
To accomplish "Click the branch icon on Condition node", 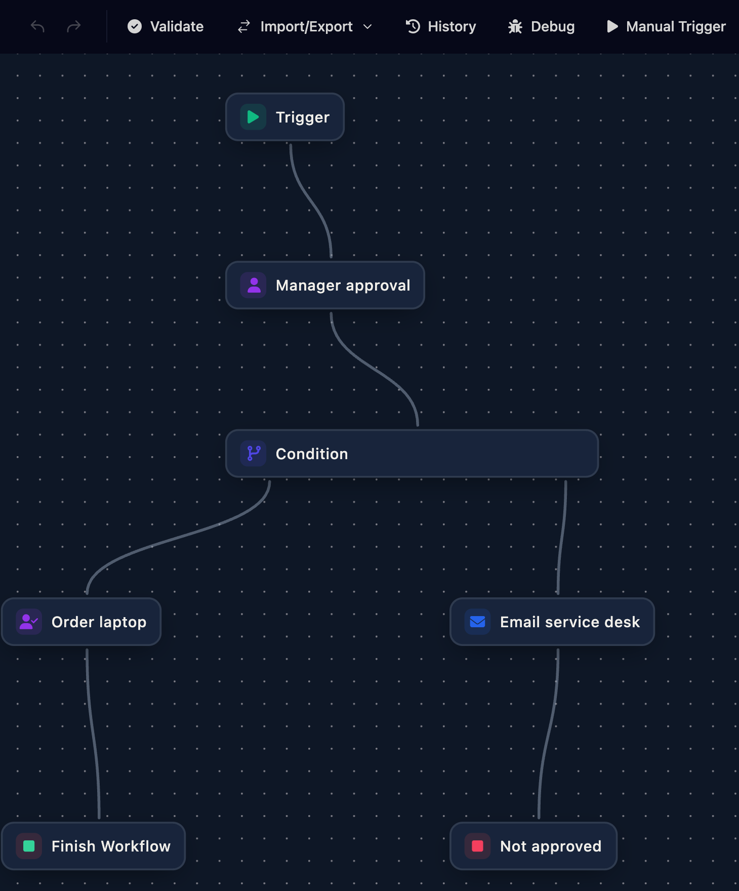I will tap(253, 454).
